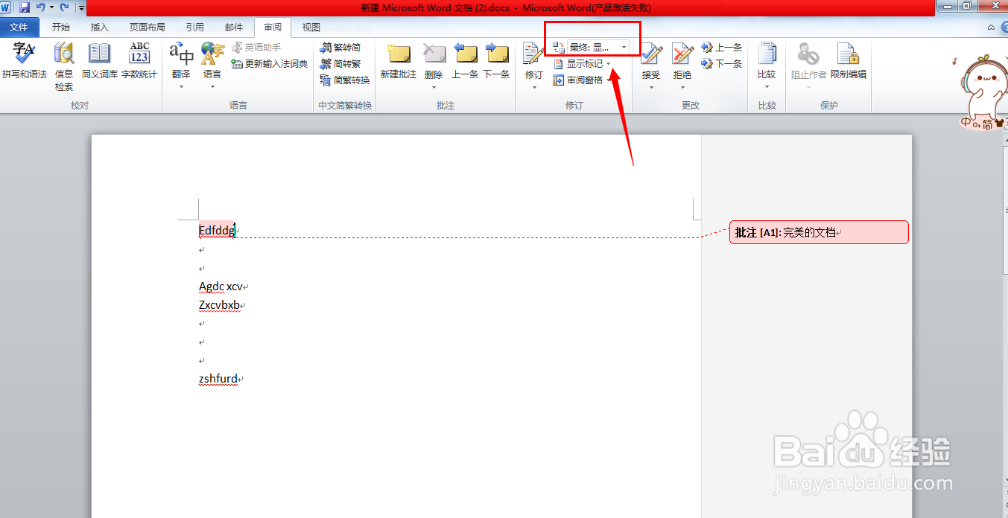Expand 翻译 dropdown arrow

pos(181,87)
